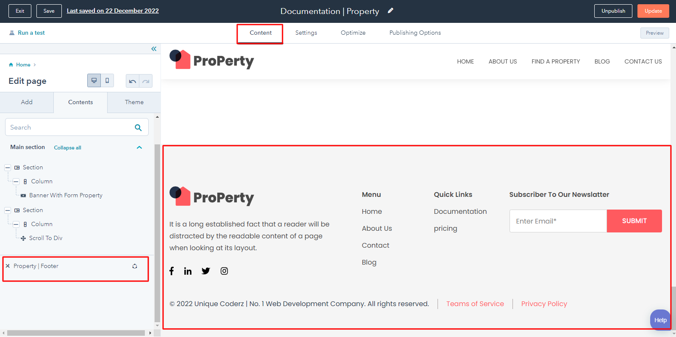The height and width of the screenshot is (337, 676).
Task: Click the Enter Email input field
Action: pyautogui.click(x=558, y=221)
